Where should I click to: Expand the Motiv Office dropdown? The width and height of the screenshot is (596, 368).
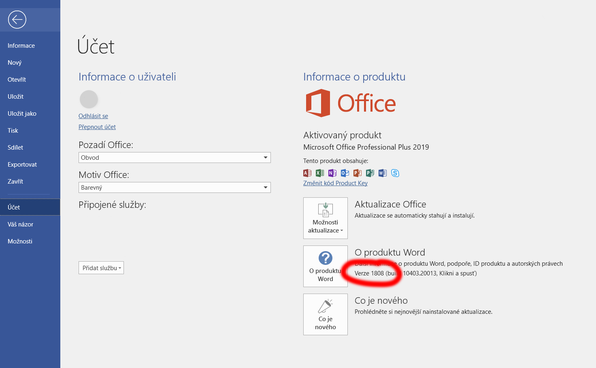[175, 188]
